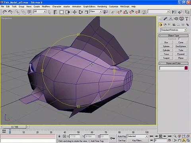Viewport: 191px width, 143px height.
Task: Select the Geometry category icon
Action: tap(161, 25)
